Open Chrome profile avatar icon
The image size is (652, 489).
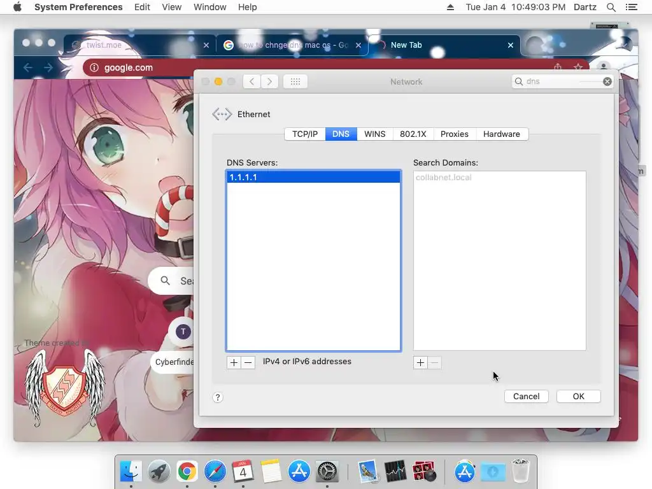point(604,67)
